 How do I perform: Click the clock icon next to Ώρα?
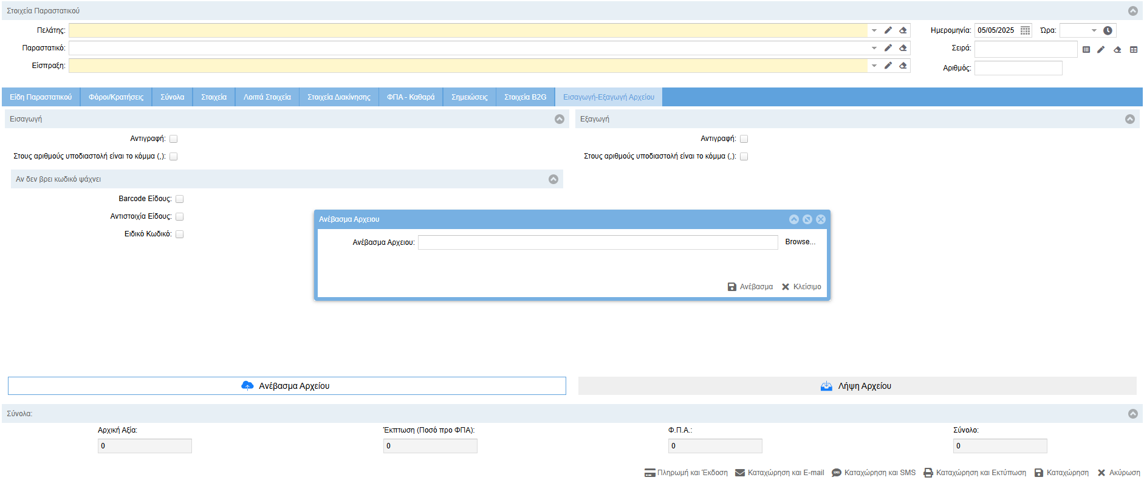[1108, 30]
